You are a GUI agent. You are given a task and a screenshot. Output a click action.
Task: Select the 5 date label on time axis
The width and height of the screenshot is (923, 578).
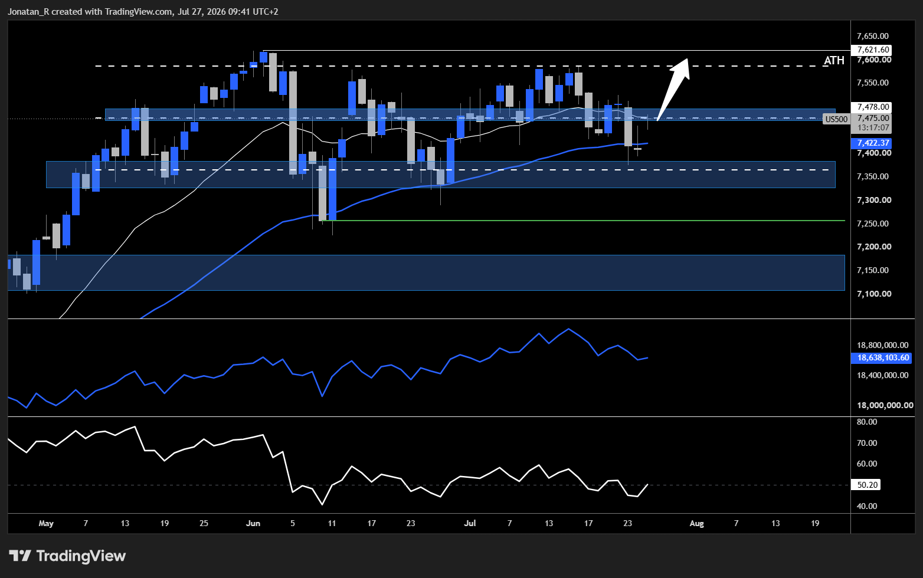tap(293, 523)
